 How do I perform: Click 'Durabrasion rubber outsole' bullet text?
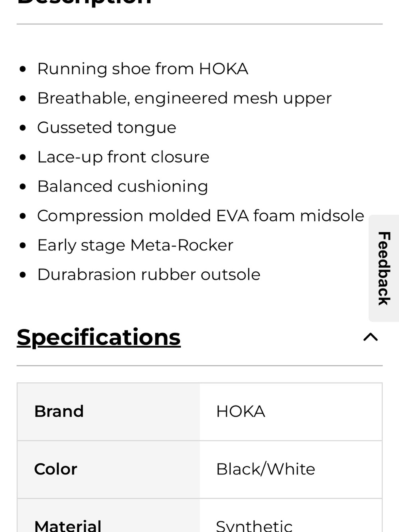click(x=149, y=275)
